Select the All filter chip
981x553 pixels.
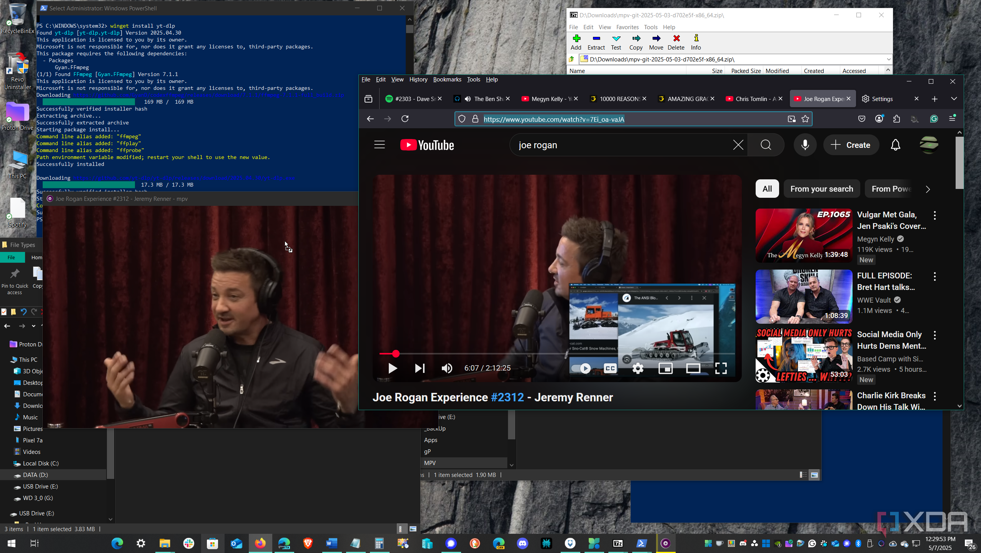767,189
